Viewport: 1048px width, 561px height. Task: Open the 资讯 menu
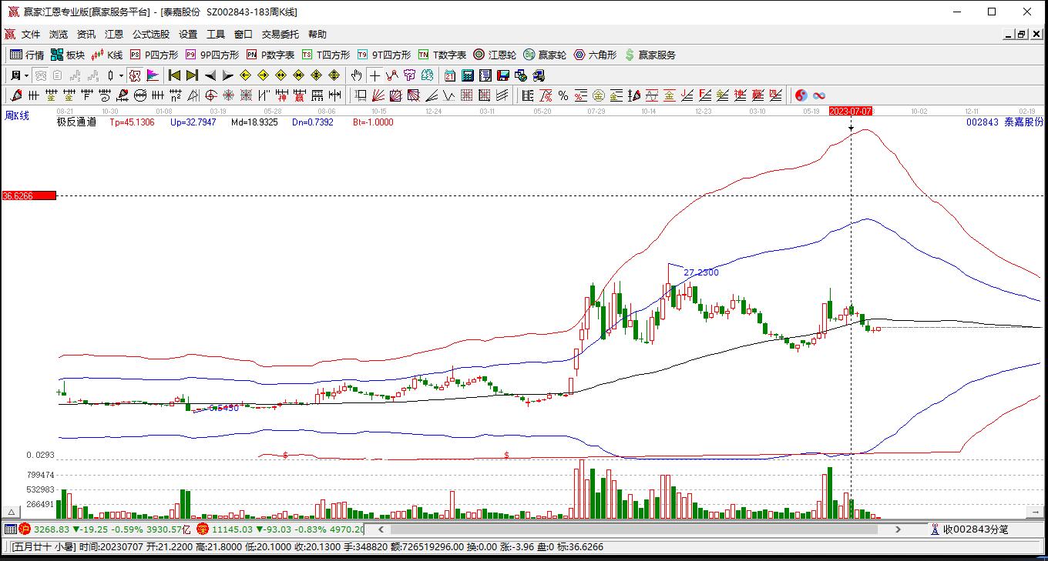coord(86,35)
